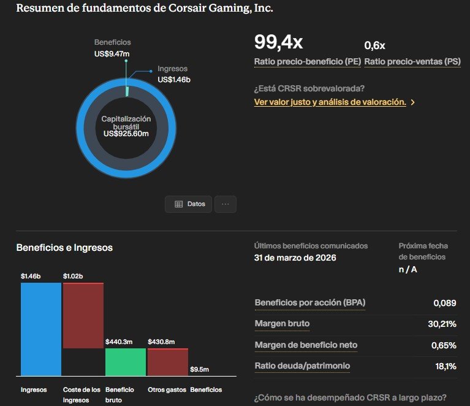Select the red Coste de los ingresos bar
470x406 pixels.
(83, 315)
